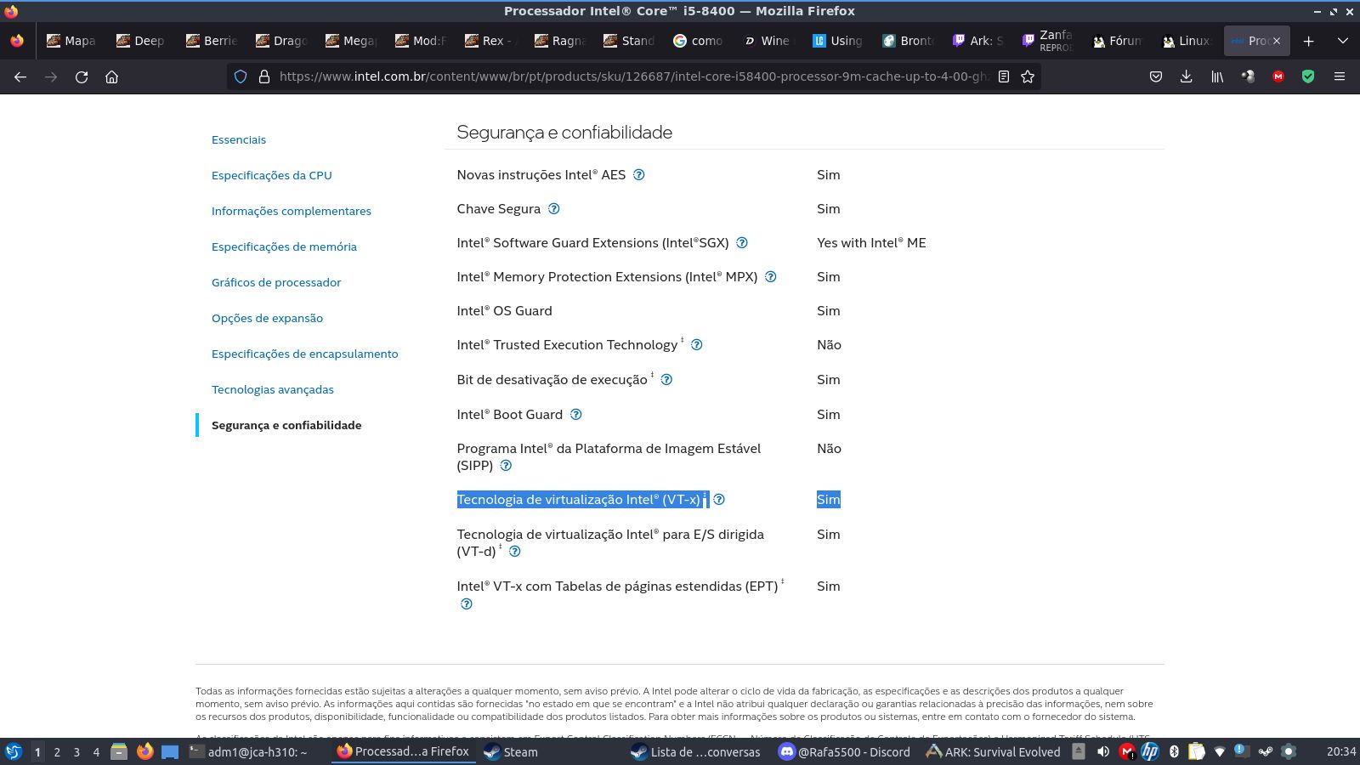Open a new browser tab
Image resolution: width=1360 pixels, height=765 pixels.
point(1309,41)
